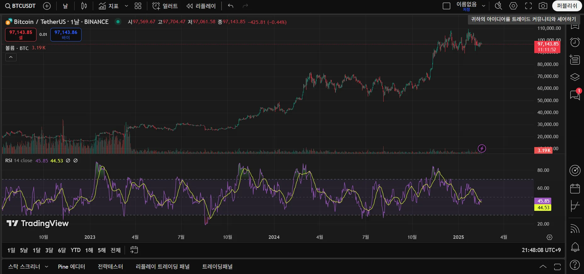This screenshot has width=584, height=274.
Task: Open chart settings gear in top toolbar
Action: [x=513, y=6]
